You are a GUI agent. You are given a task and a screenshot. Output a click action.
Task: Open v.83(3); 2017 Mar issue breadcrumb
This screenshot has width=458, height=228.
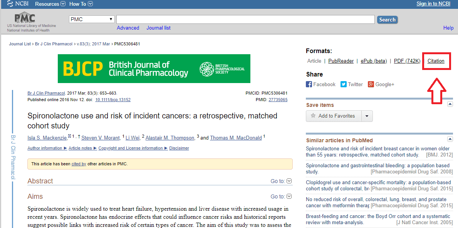(94, 44)
